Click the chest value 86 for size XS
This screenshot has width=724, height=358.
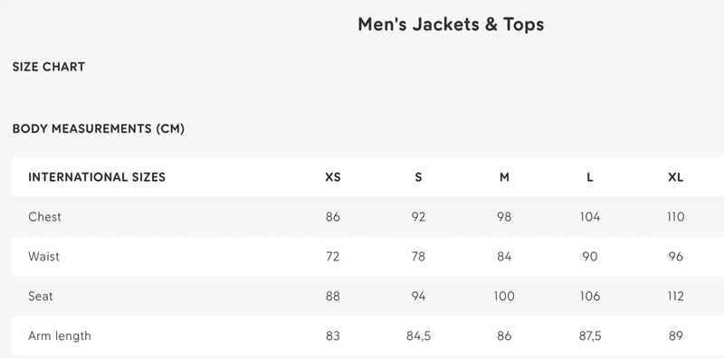click(x=333, y=217)
